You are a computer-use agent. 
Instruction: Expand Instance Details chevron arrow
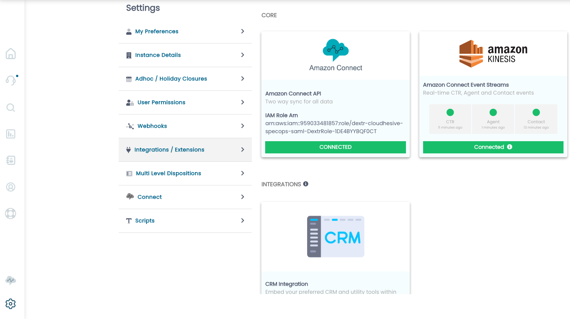243,55
